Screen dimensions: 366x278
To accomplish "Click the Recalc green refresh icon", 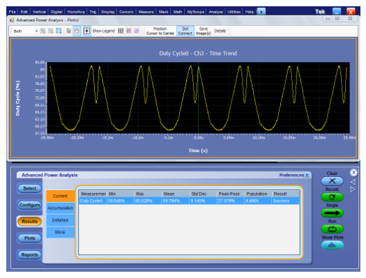I will [332, 197].
